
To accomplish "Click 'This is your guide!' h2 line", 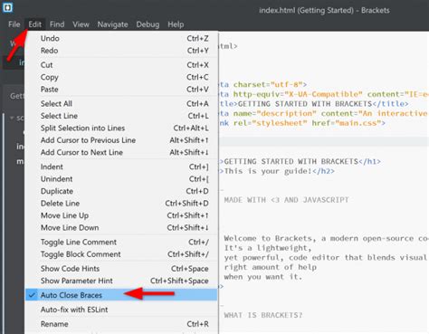I will pos(277,171).
